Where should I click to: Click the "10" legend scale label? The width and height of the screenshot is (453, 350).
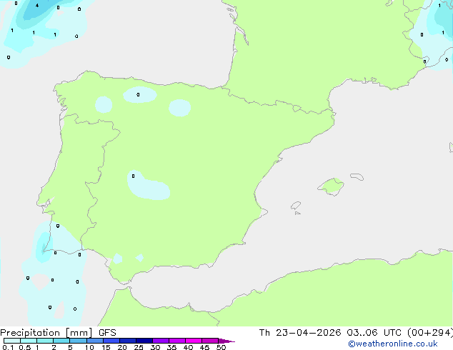pos(89,347)
